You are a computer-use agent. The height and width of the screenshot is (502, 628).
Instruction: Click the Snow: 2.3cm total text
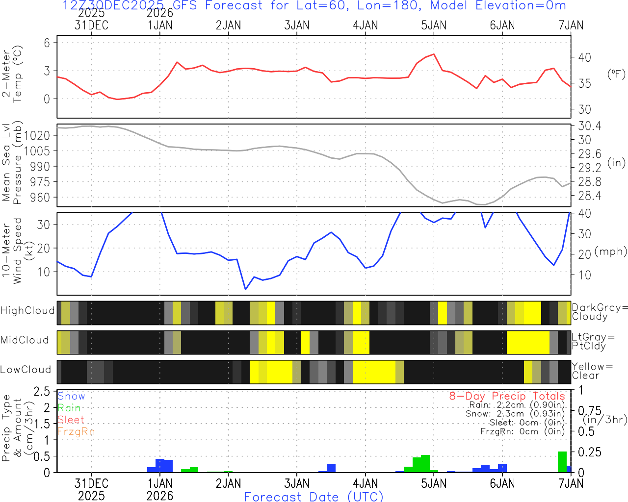(515, 414)
